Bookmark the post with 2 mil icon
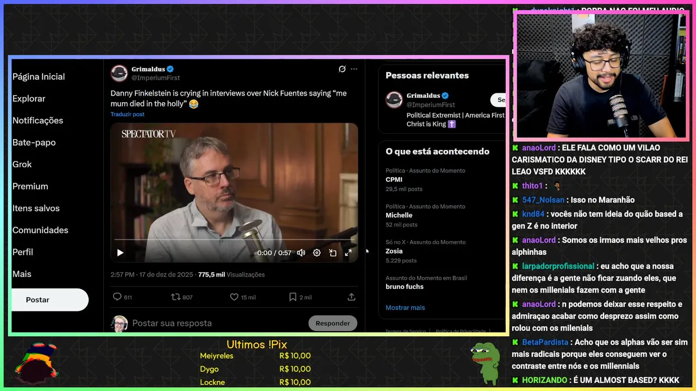Screen dimensions: 696x391 pyautogui.click(x=300, y=297)
